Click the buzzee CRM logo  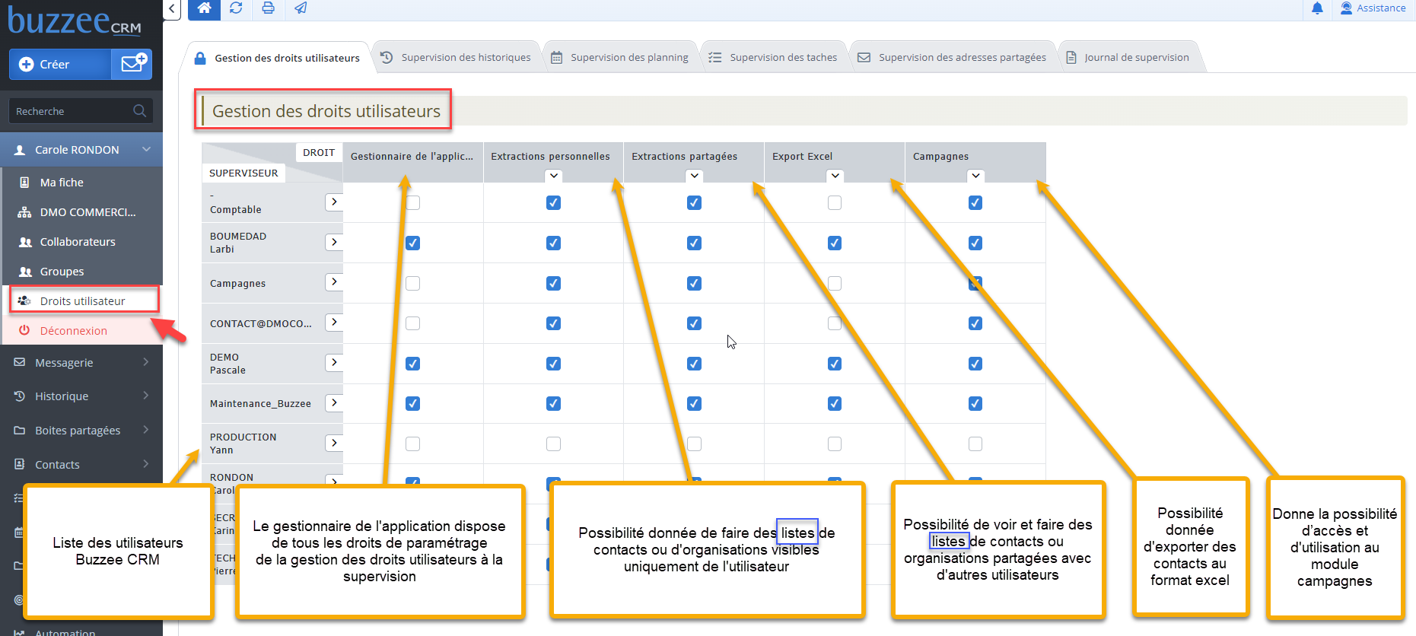coord(75,20)
